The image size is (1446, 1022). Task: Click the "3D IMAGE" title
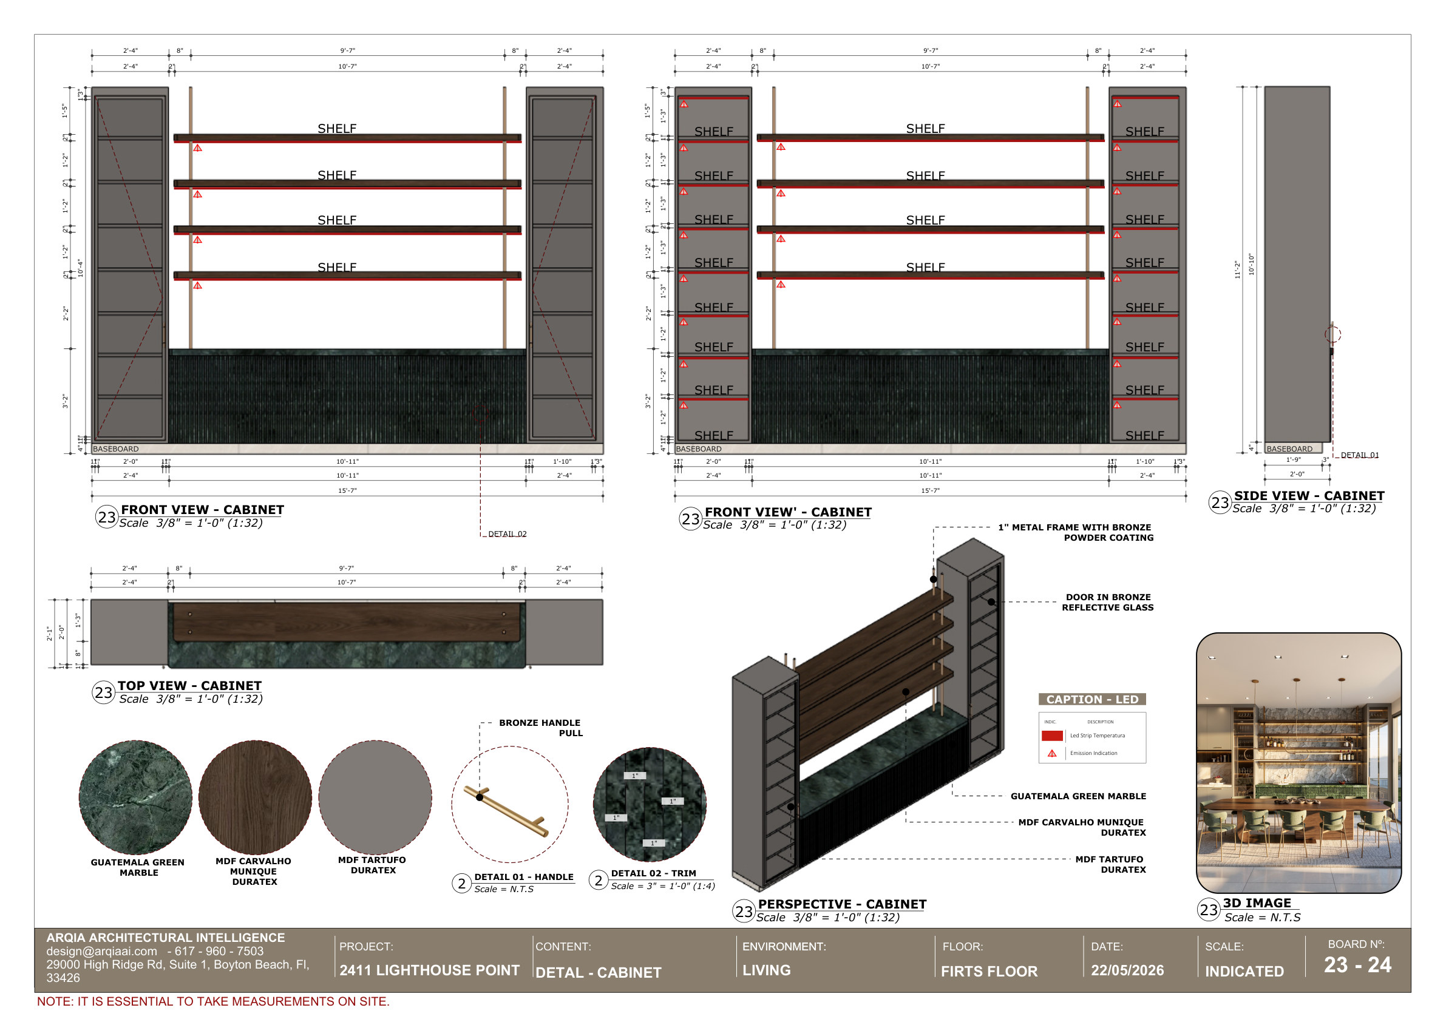point(1257,902)
